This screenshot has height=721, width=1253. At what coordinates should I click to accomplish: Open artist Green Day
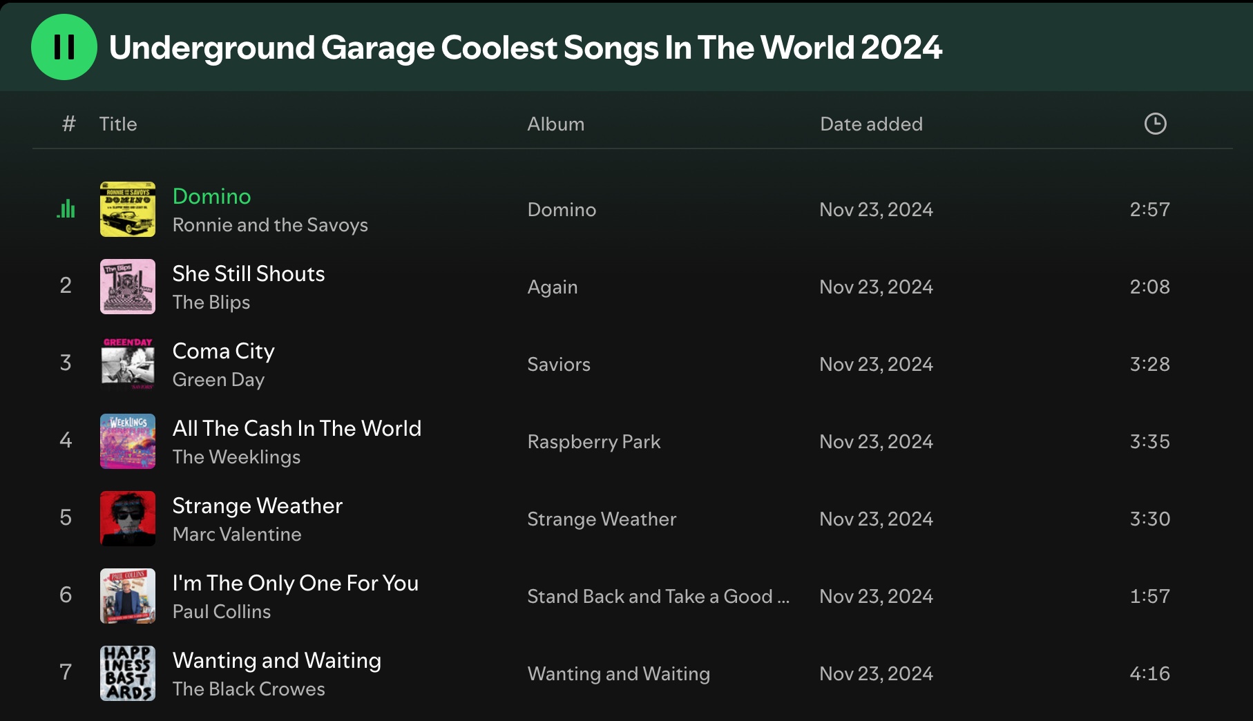pyautogui.click(x=218, y=380)
